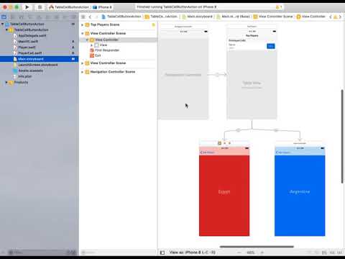
Task: Collapse the expanded View Controller Scene
Action: coord(83,34)
